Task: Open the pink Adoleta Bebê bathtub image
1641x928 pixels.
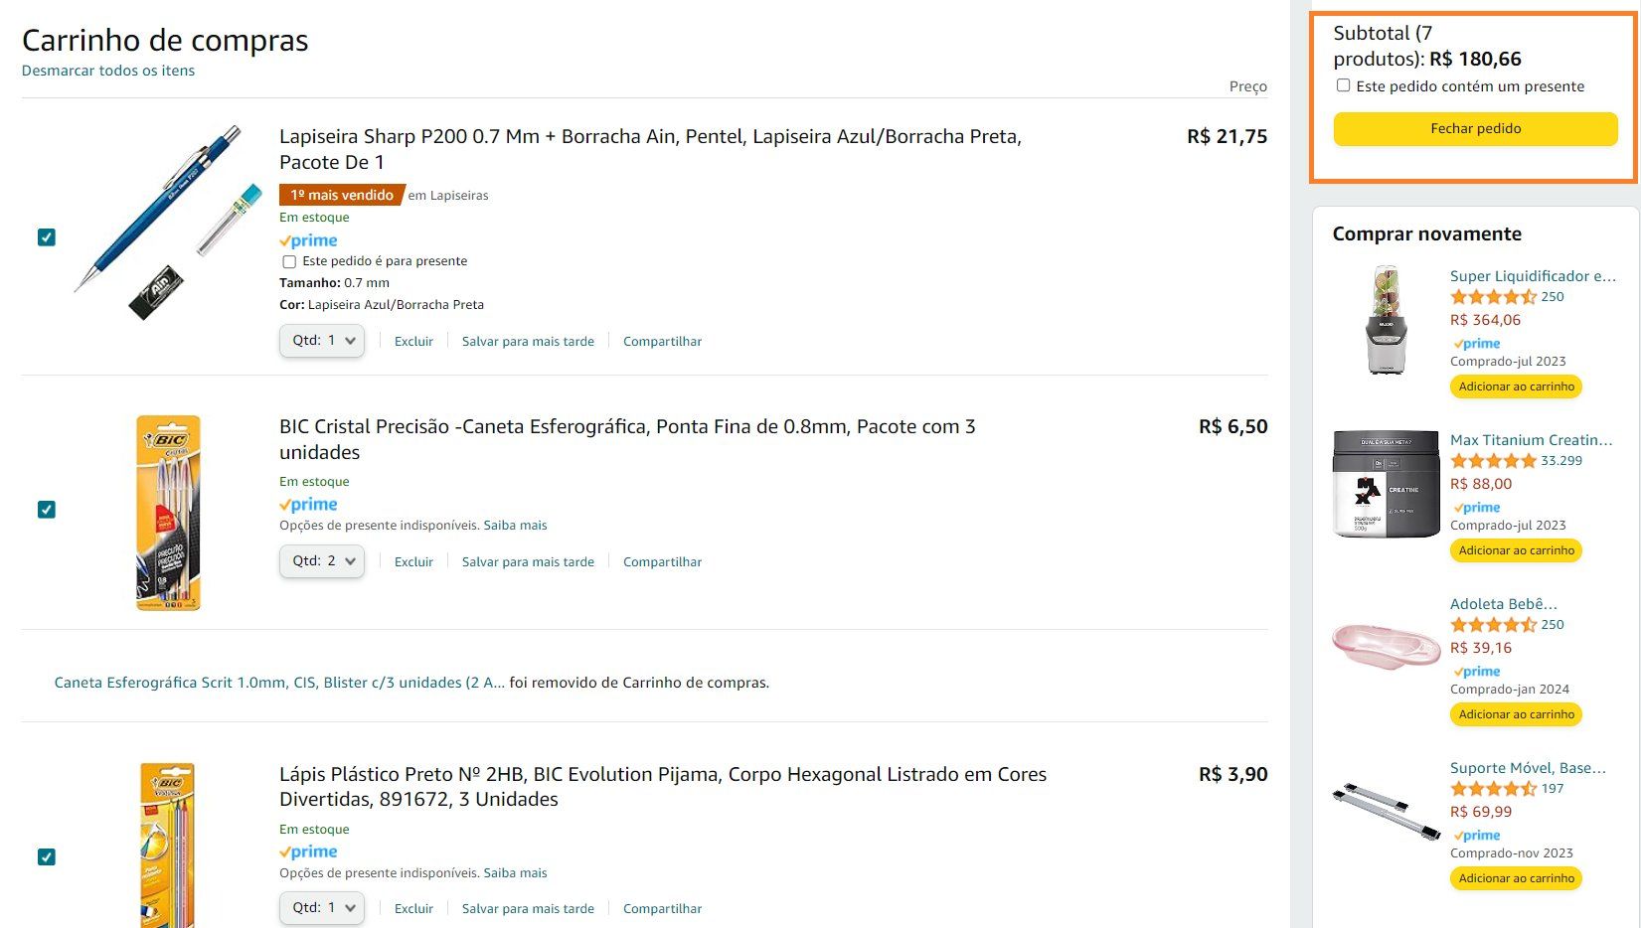Action: point(1386,646)
